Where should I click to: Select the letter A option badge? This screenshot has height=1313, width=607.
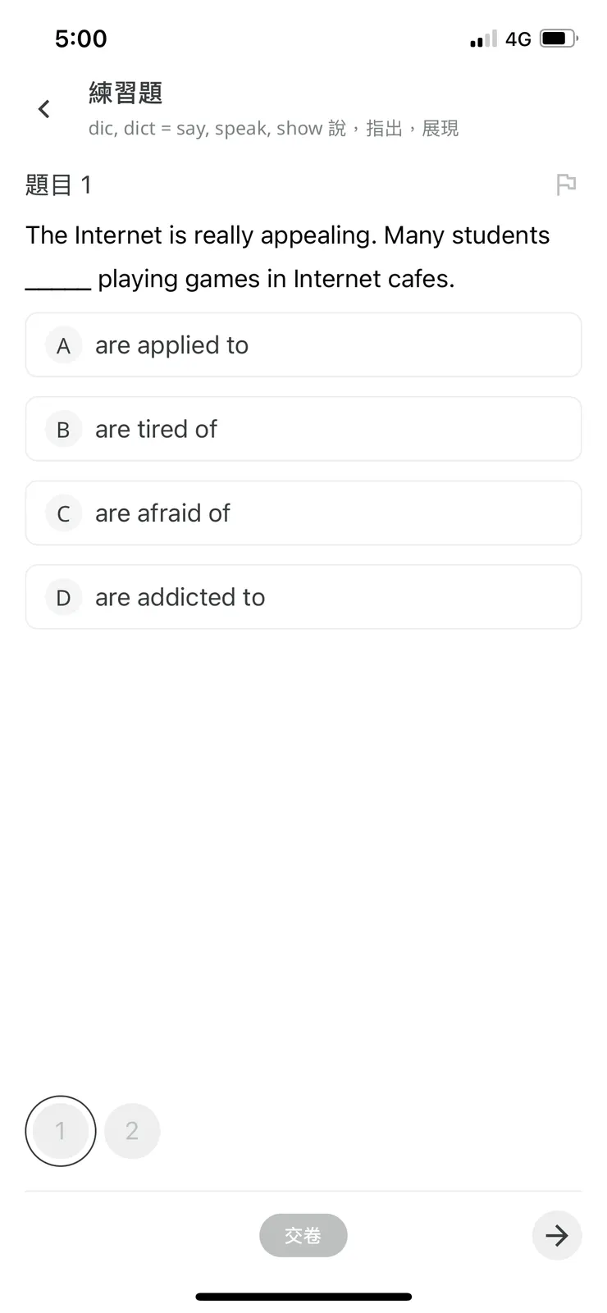tap(63, 346)
